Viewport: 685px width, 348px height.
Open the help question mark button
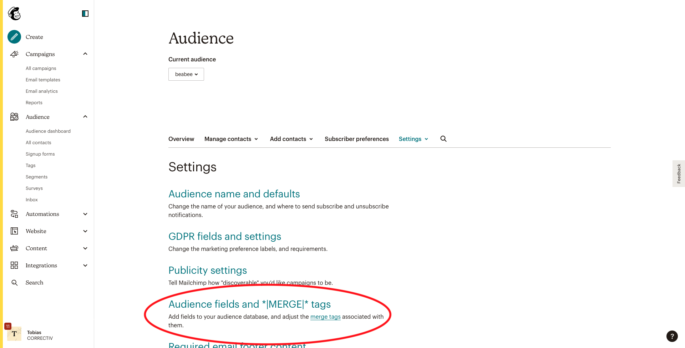pyautogui.click(x=672, y=336)
